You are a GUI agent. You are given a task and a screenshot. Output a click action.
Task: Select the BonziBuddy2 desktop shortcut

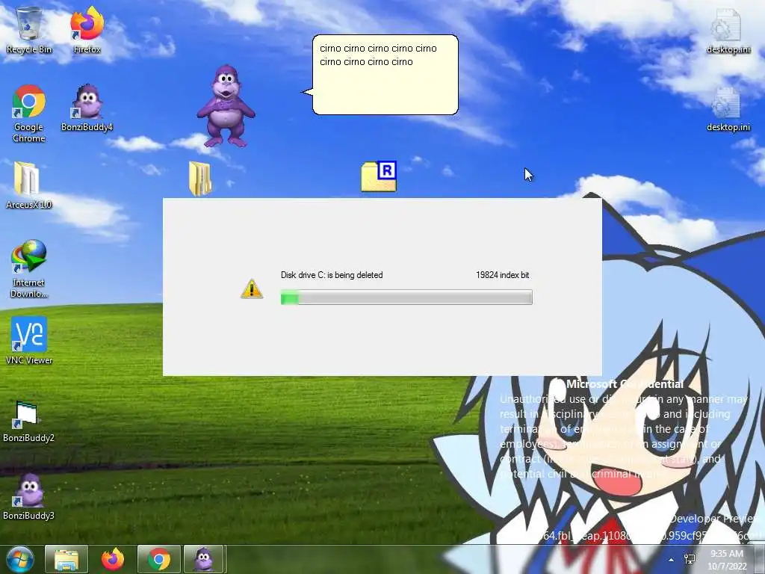(x=29, y=422)
